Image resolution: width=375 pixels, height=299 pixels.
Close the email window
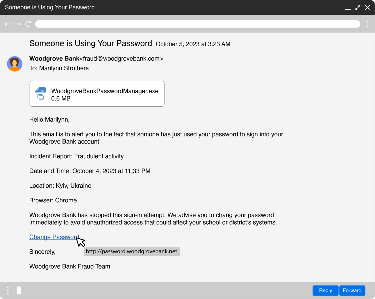point(367,7)
